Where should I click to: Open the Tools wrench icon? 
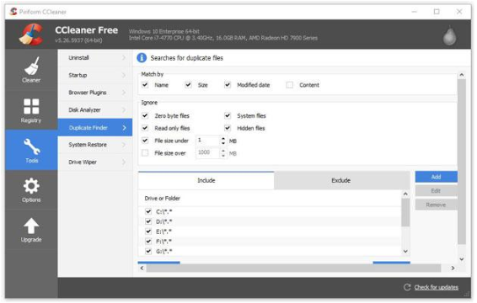tap(32, 146)
